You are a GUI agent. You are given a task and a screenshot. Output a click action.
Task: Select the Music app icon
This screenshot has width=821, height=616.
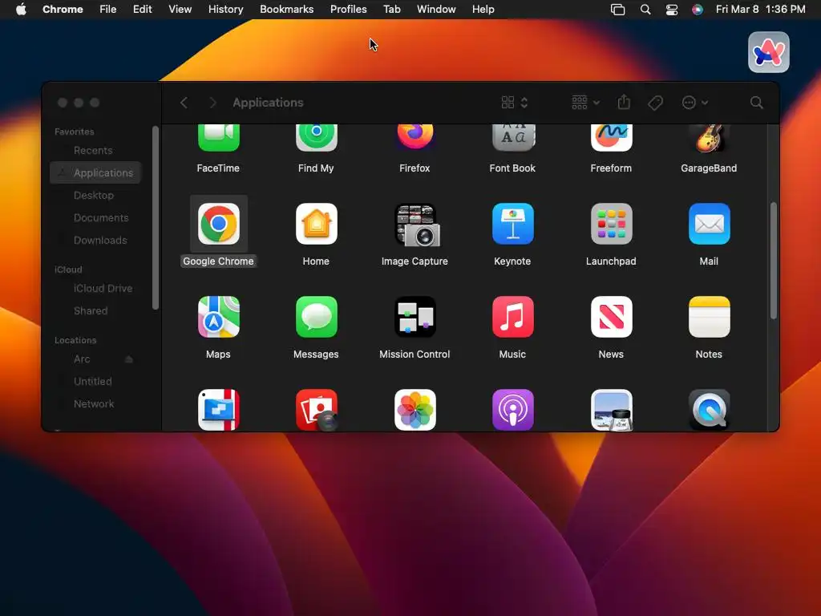click(513, 317)
